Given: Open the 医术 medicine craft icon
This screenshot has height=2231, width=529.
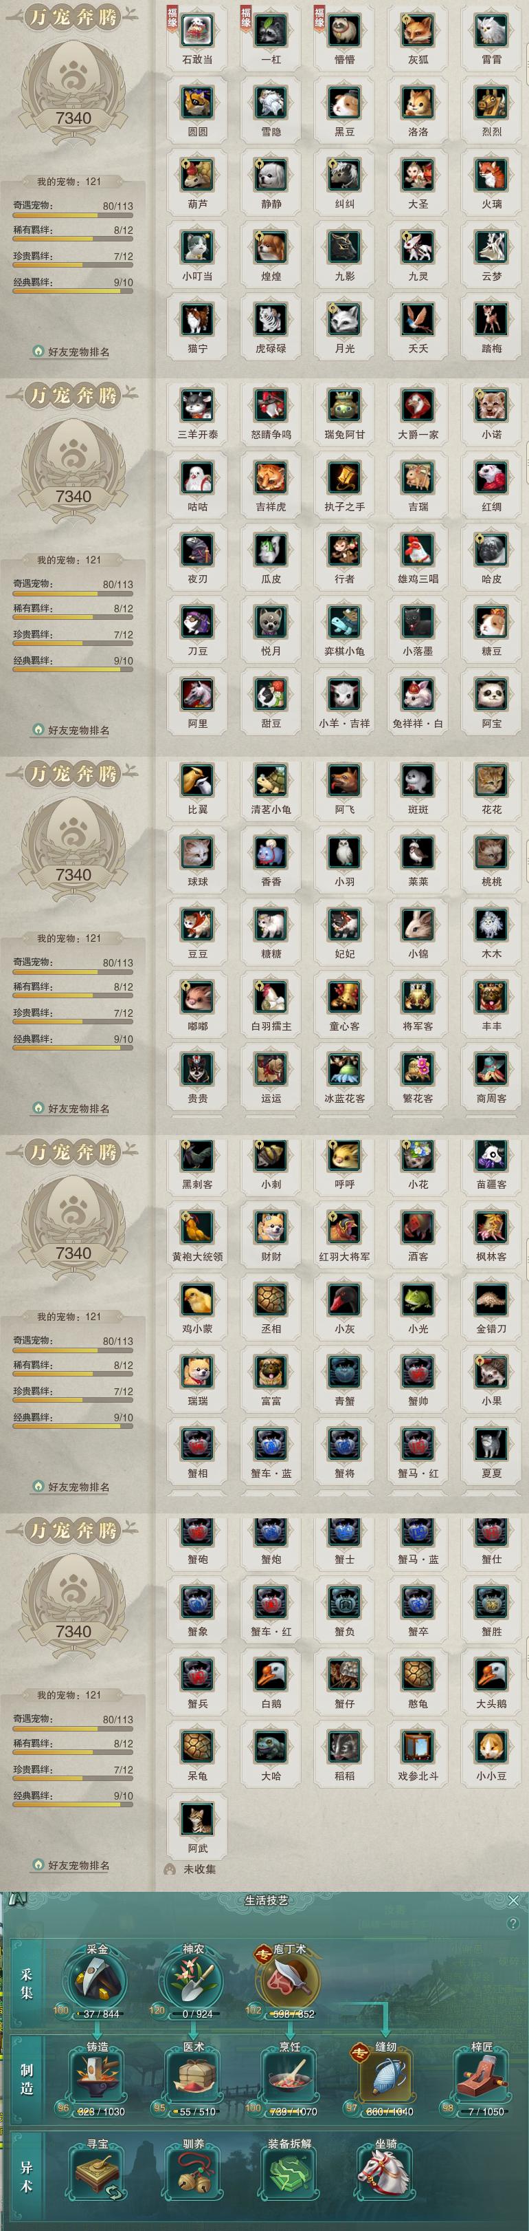Looking at the screenshot, I should 193,2076.
